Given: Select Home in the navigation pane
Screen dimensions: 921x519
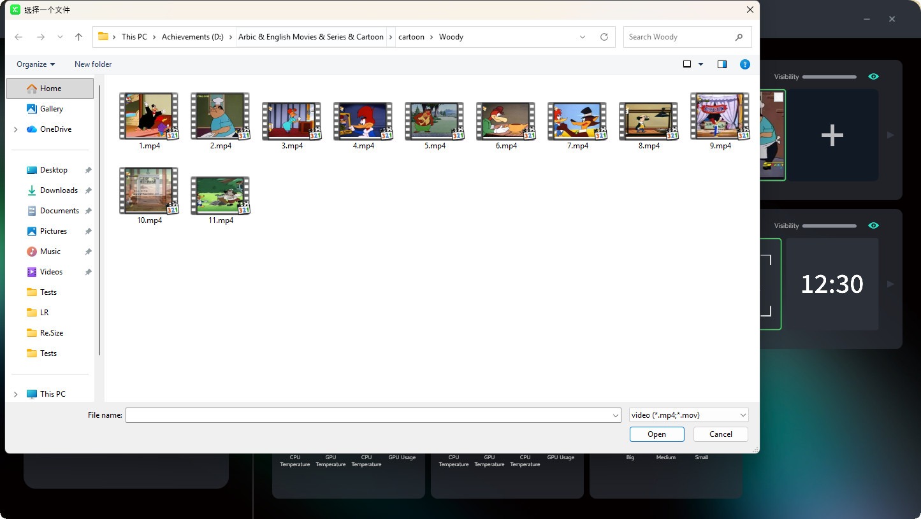Looking at the screenshot, I should click(x=50, y=89).
